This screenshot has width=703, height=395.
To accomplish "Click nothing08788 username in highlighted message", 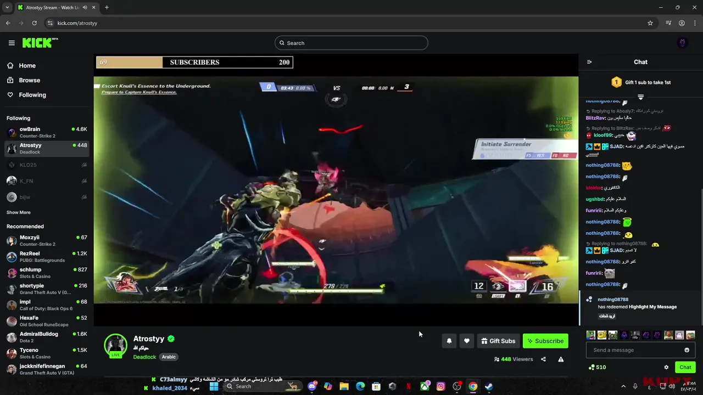I will [x=613, y=300].
